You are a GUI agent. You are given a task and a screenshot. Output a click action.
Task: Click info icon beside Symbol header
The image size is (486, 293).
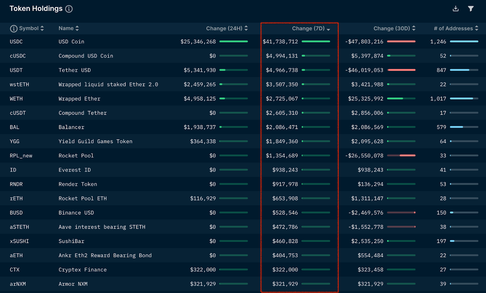point(14,29)
